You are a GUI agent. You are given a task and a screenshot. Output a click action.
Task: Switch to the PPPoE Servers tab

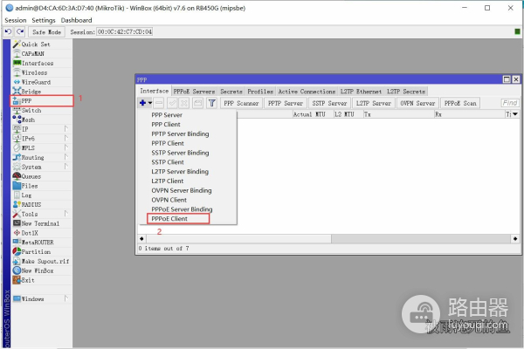[x=194, y=91]
